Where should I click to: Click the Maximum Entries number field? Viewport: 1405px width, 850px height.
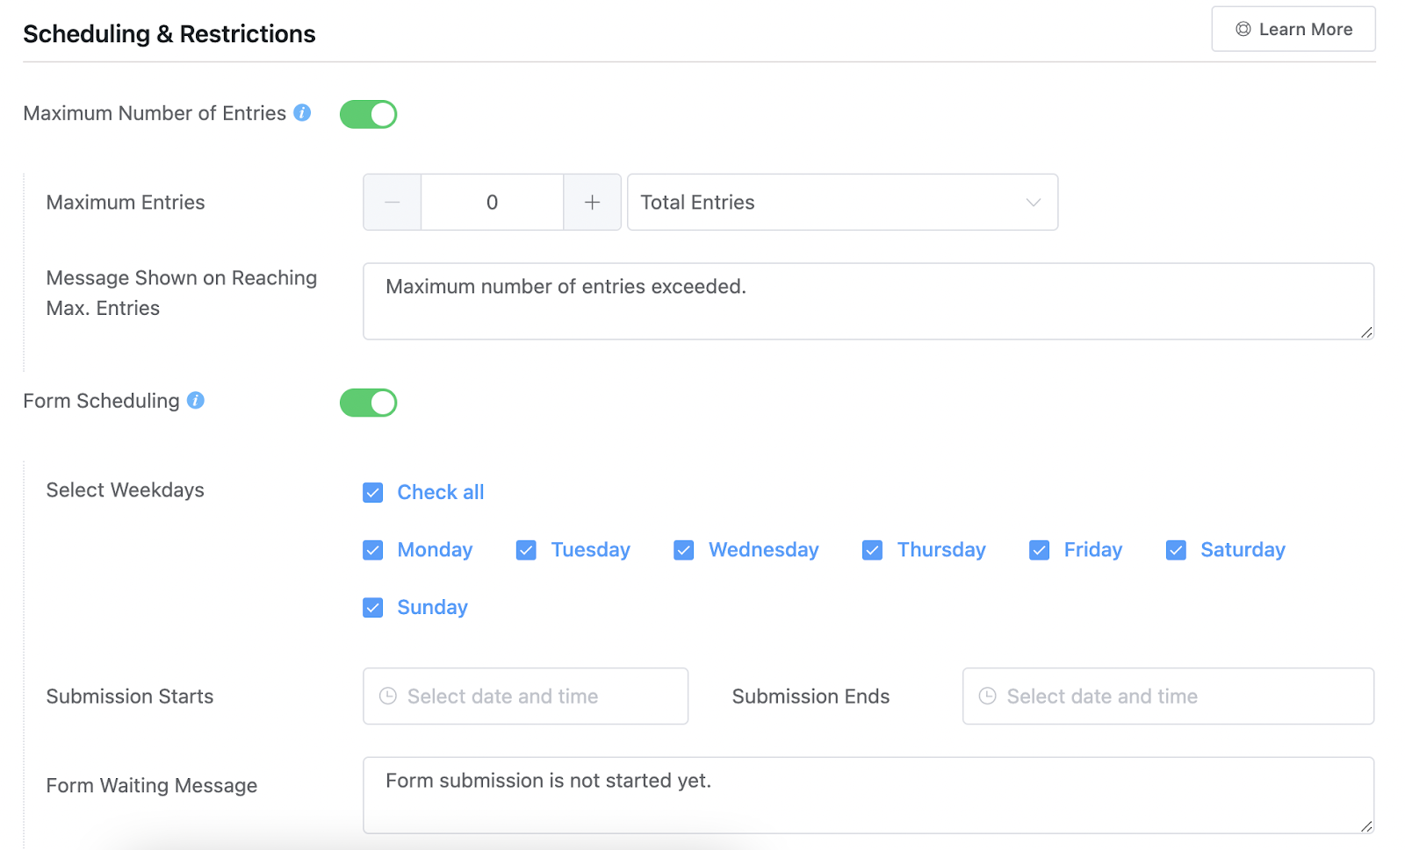(x=492, y=203)
